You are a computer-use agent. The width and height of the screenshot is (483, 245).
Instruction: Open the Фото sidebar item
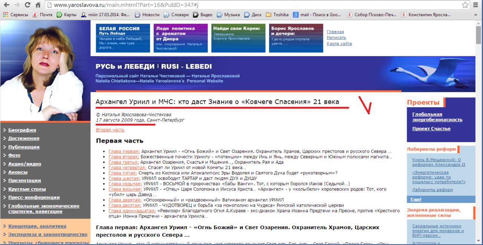click(x=14, y=155)
